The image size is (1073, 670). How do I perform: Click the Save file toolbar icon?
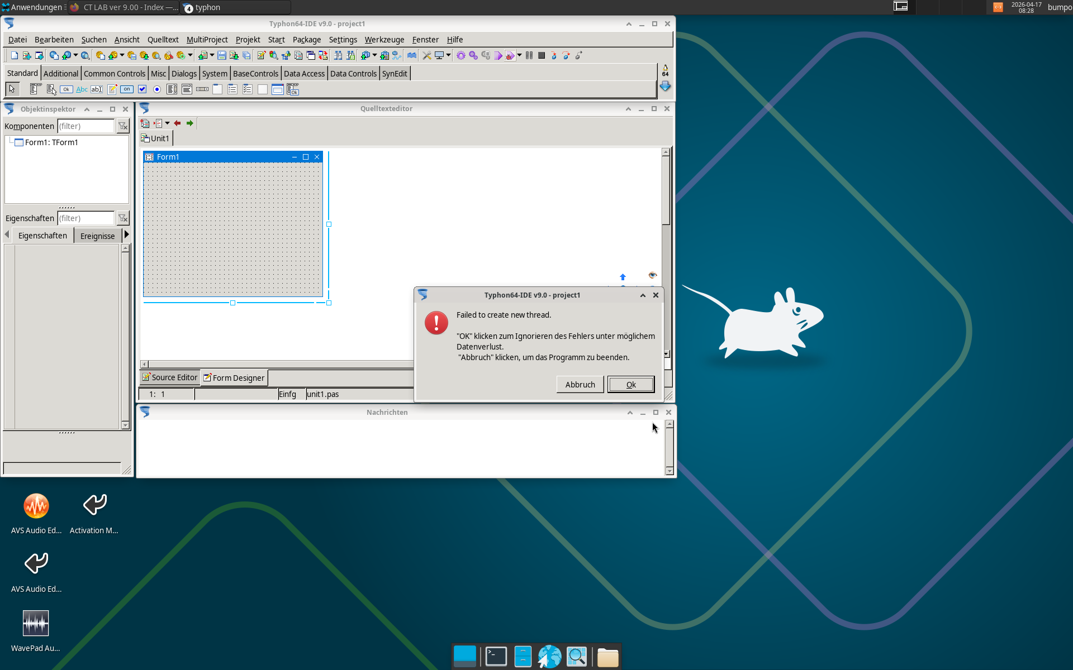tap(222, 55)
